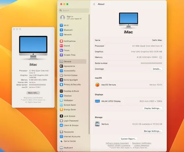Open the Software License Agreement link

click(x=117, y=143)
